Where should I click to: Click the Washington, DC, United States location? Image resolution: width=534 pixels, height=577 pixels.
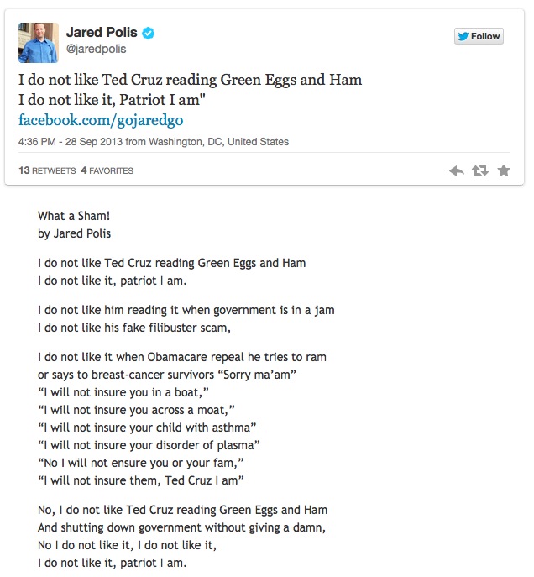[219, 142]
